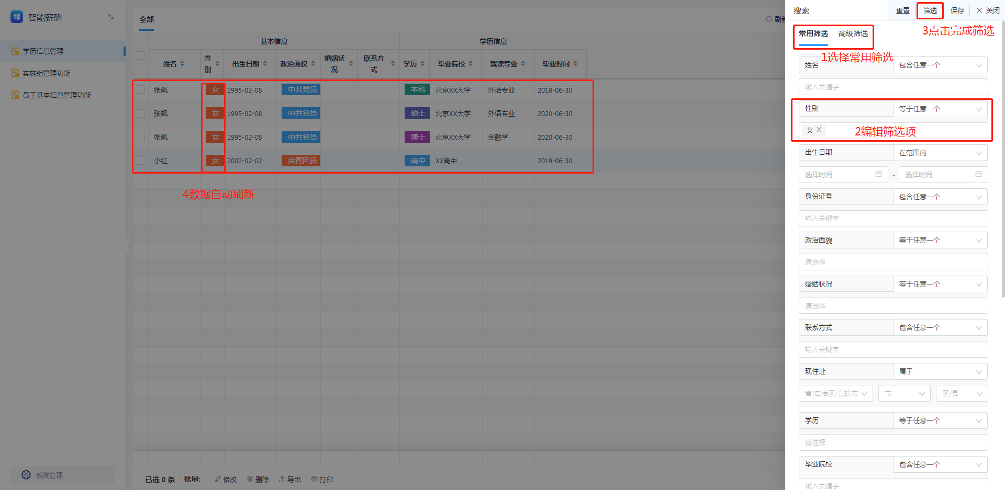Image resolution: width=1005 pixels, height=490 pixels.
Task: Collapse sidebar with the shrink arrows icon
Action: (x=111, y=17)
